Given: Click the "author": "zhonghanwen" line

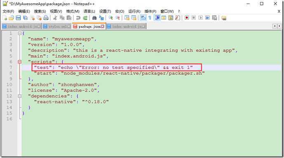Looking at the screenshot, I should click(x=64, y=85).
